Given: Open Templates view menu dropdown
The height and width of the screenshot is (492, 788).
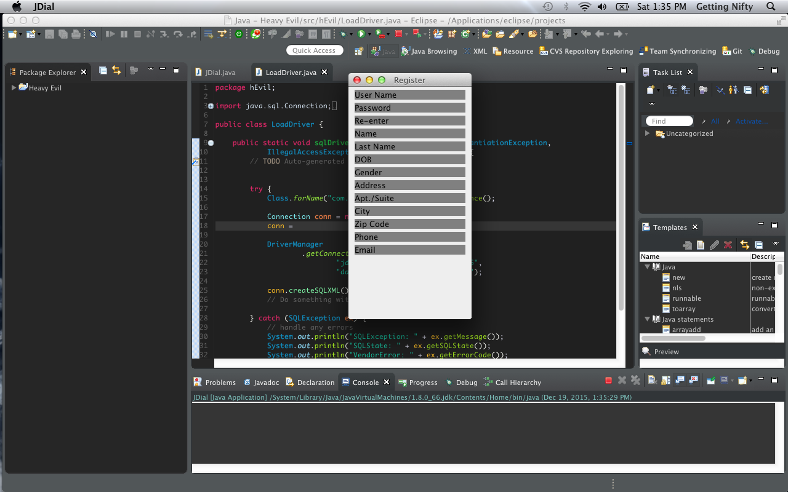Looking at the screenshot, I should pyautogui.click(x=776, y=244).
